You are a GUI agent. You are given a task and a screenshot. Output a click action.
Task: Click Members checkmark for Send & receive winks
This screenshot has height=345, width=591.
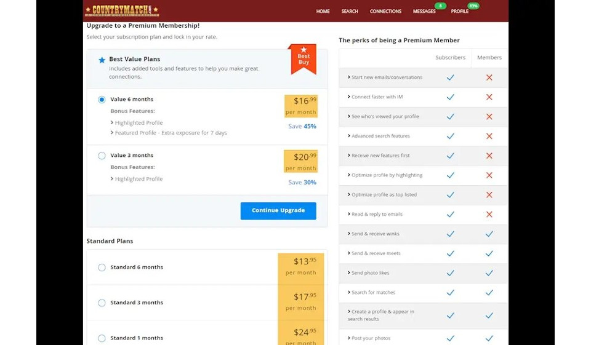(489, 234)
